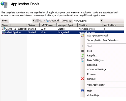Choose Stop in the context menu
The height and width of the screenshot is (101, 126).
(89, 51)
